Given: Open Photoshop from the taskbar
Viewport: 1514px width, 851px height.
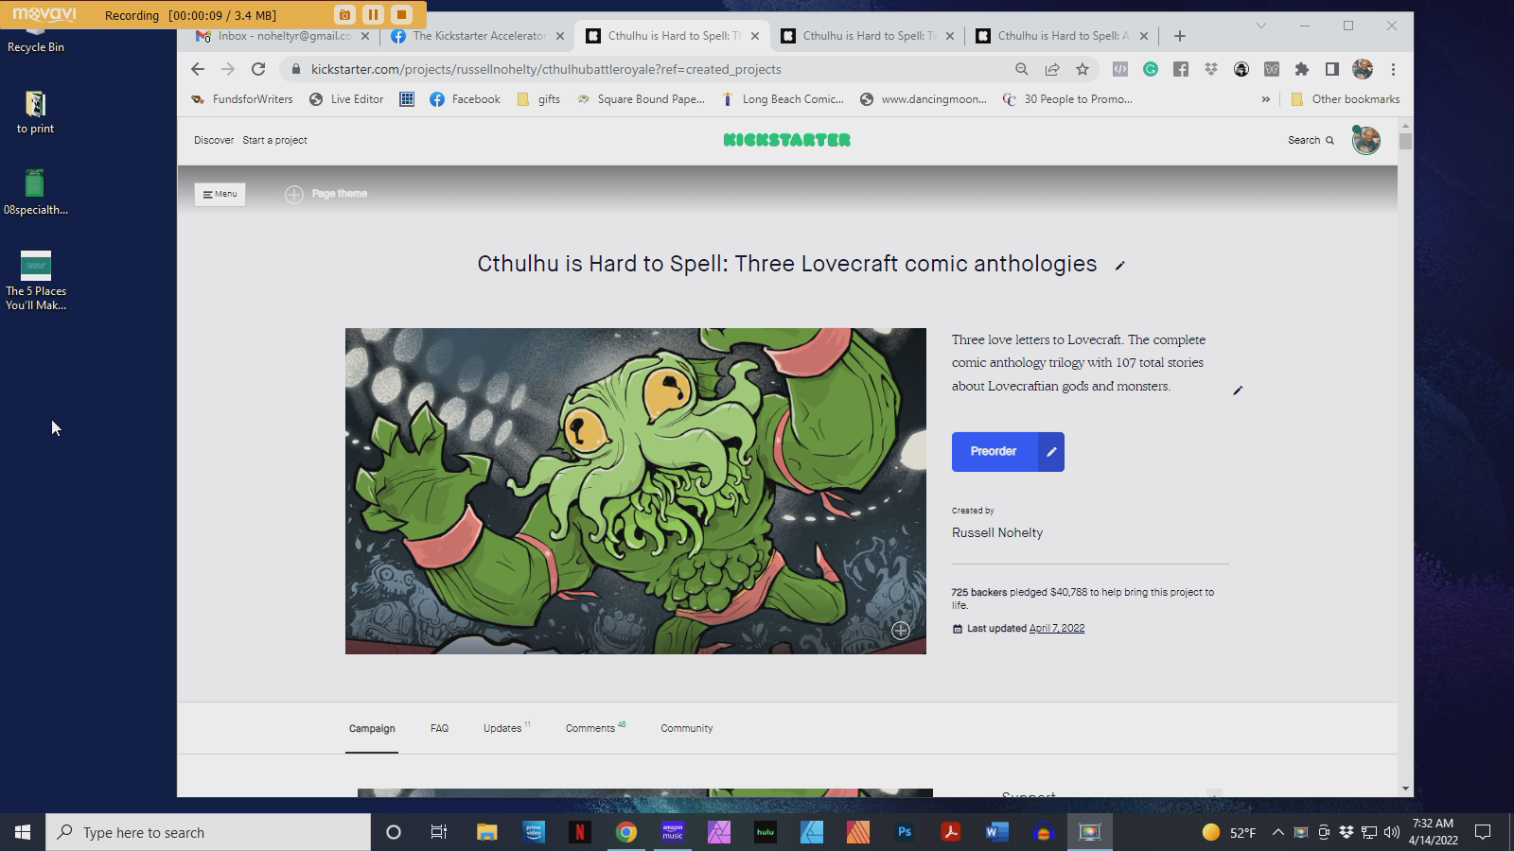Looking at the screenshot, I should (905, 832).
